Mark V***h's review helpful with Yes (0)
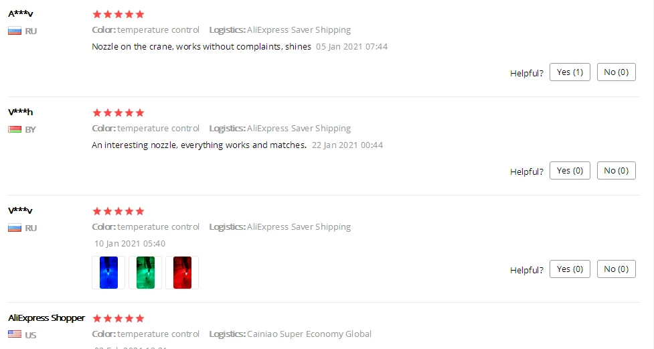This screenshot has width=654, height=349. (x=570, y=171)
